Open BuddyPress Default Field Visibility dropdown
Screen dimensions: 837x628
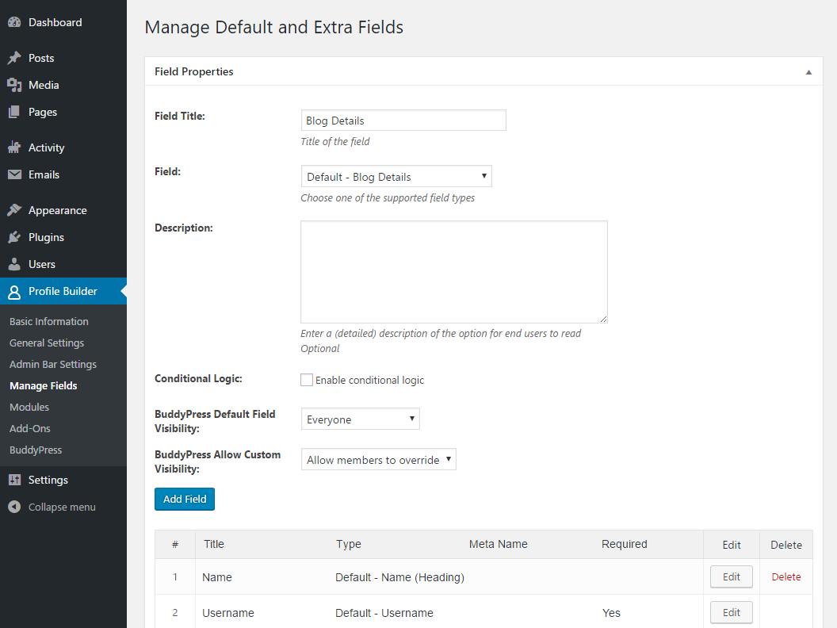click(361, 419)
